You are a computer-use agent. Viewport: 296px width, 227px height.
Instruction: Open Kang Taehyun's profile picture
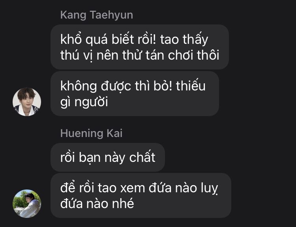pyautogui.click(x=27, y=102)
